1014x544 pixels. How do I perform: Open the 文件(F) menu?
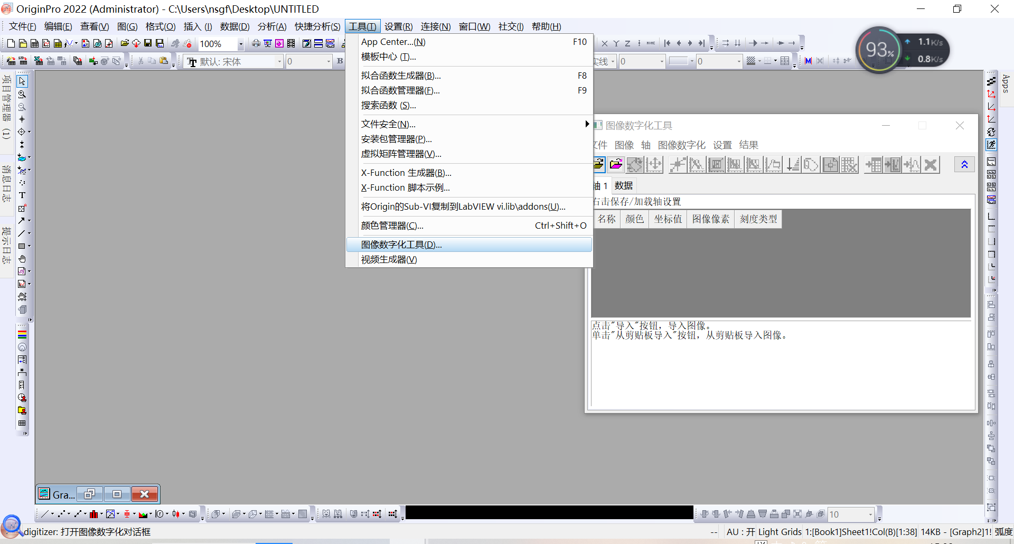(22, 26)
